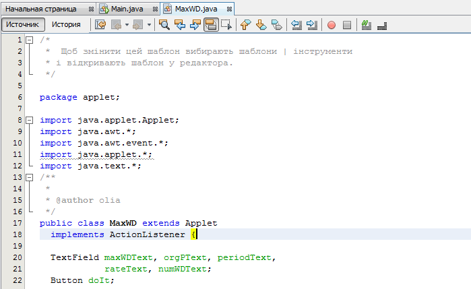Click the 'maxWDText' field name
Image resolution: width=471 pixels, height=289 pixels.
click(x=128, y=258)
